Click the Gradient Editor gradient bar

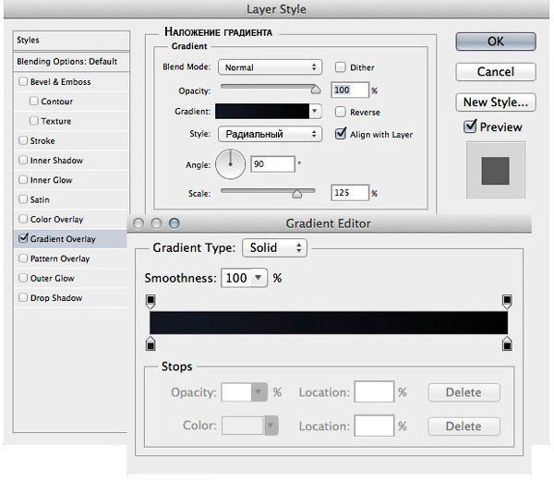click(328, 322)
